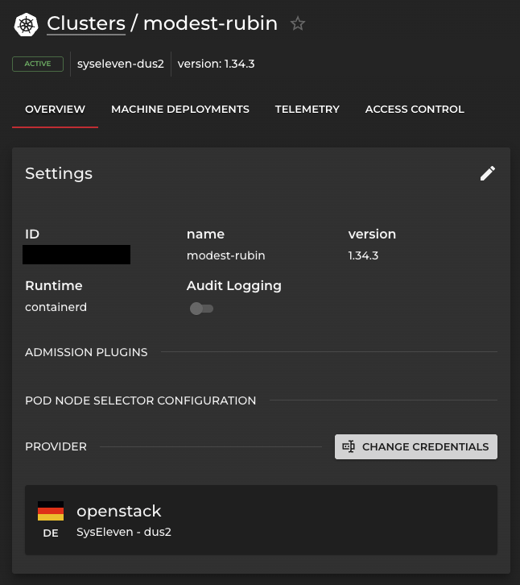
Task: Click the DE country code label
Action: point(51,533)
